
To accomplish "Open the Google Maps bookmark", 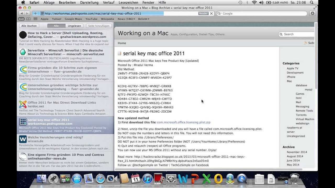I will (73, 19).
